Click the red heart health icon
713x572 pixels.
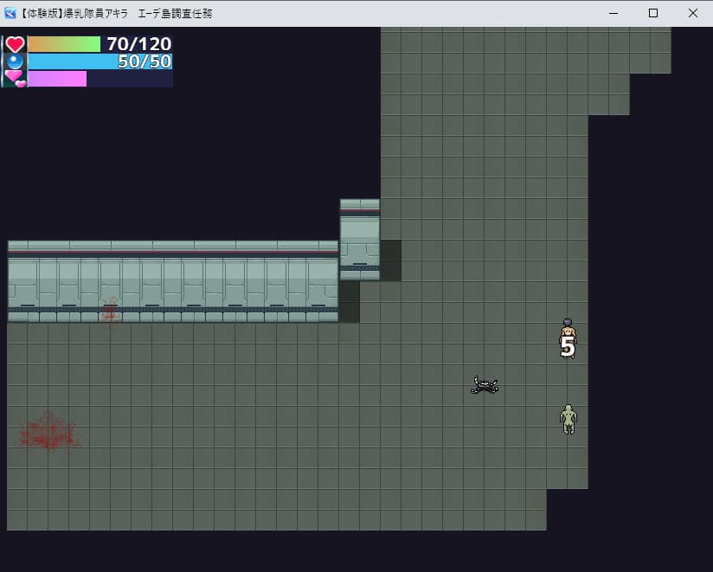point(15,44)
